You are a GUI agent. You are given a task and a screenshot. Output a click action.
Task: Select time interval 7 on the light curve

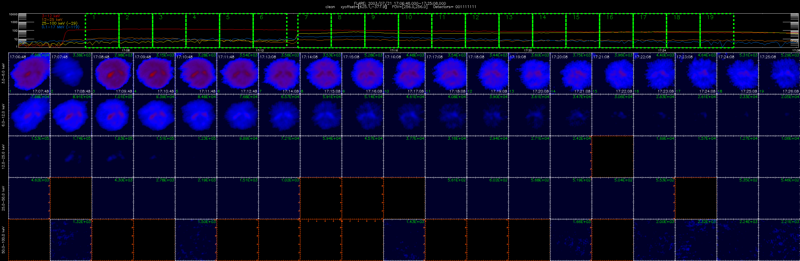point(315,31)
